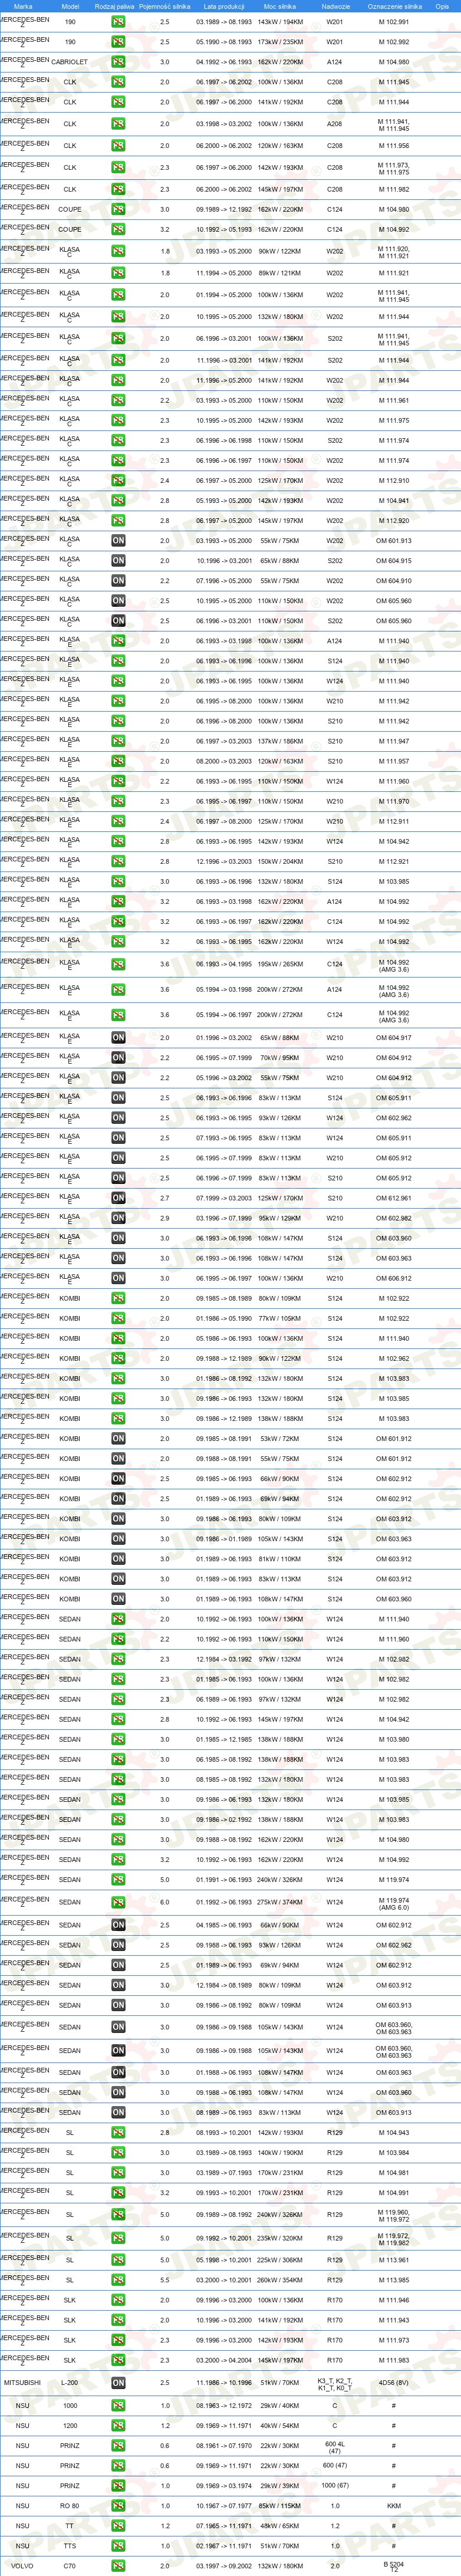Click the petrol icon for NSU TTS

point(118,2546)
